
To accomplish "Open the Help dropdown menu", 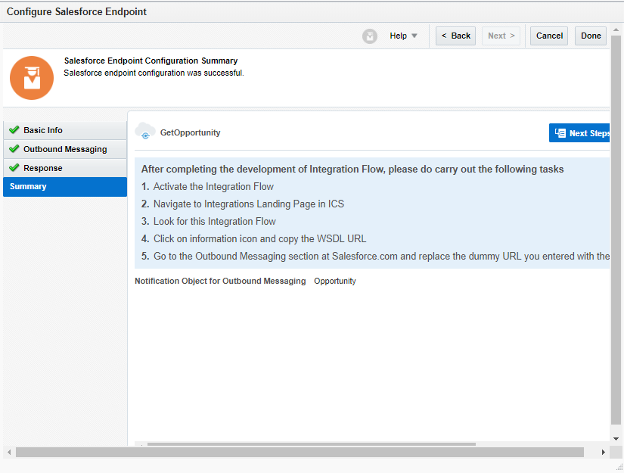I will click(404, 36).
